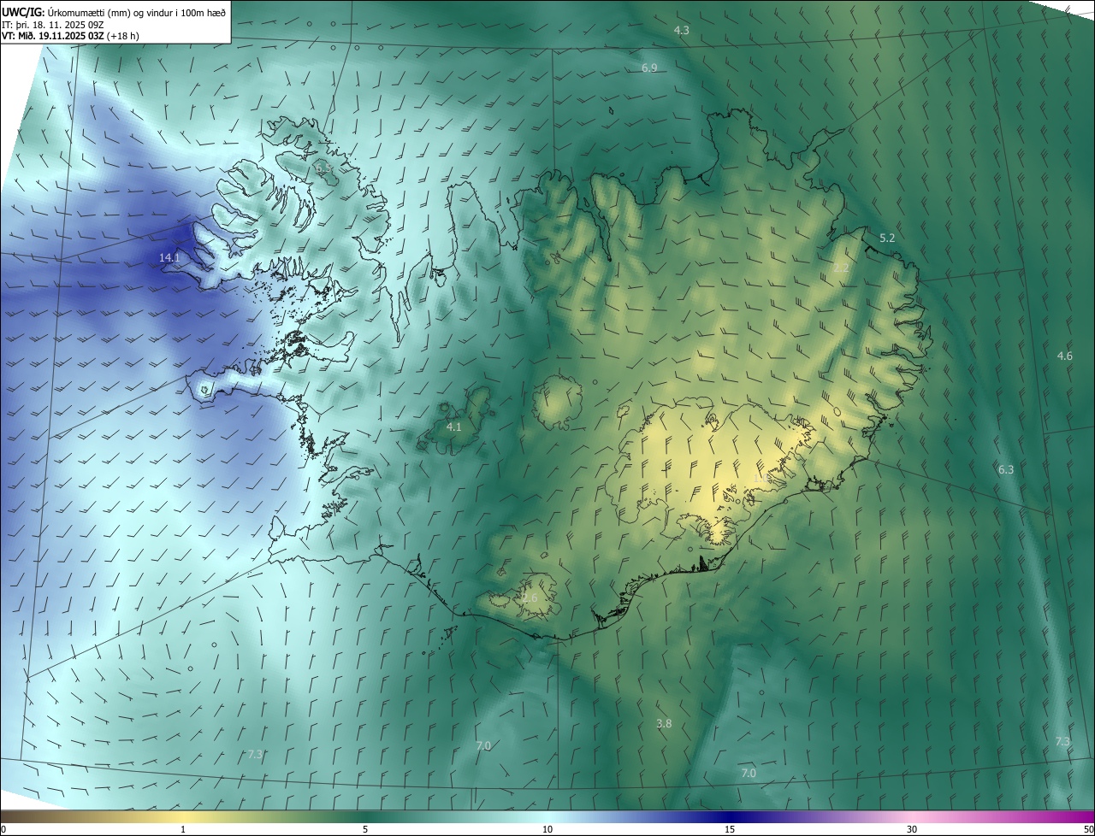Screen dimensions: 1095x836
Task: Click the color bar tick label 10
Action: (547, 829)
